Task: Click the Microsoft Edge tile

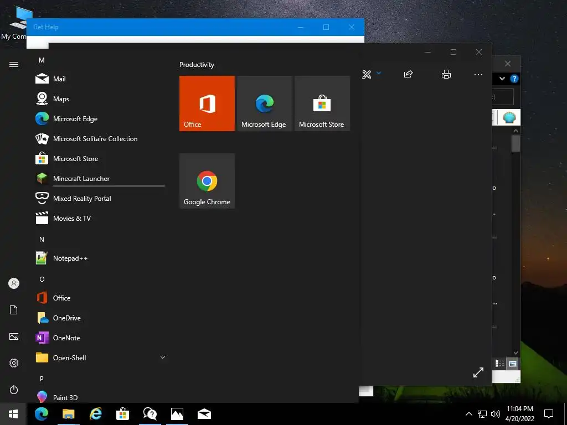Action: 264,103
